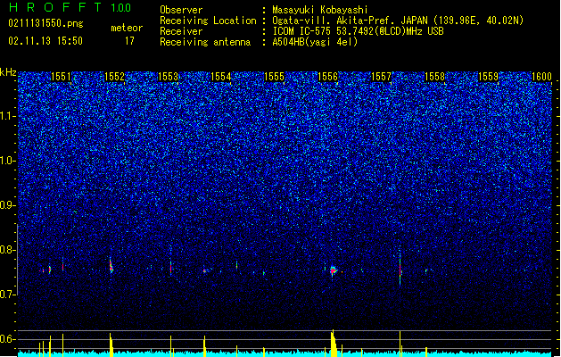Click the timestamp 02.11.13 15:50
The height and width of the screenshot is (357, 561).
[x=45, y=41]
